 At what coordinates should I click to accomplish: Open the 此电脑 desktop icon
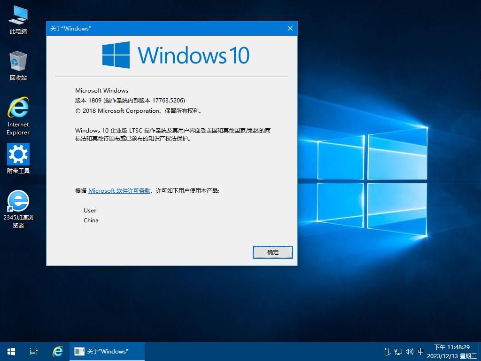point(18,20)
